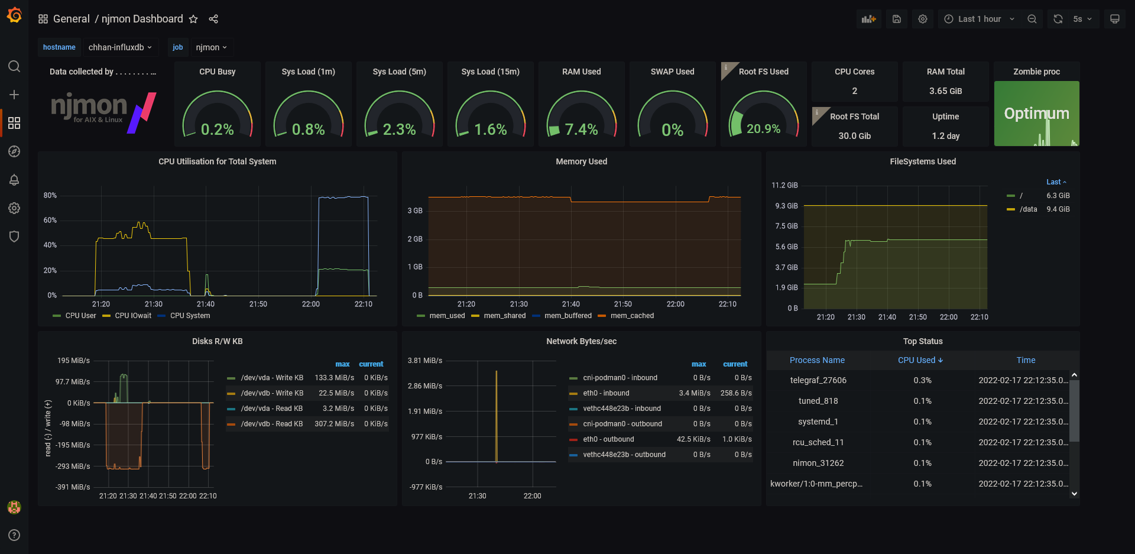Screen dimensions: 1135x554
Task: Save dashboard using the disk icon
Action: coord(897,19)
